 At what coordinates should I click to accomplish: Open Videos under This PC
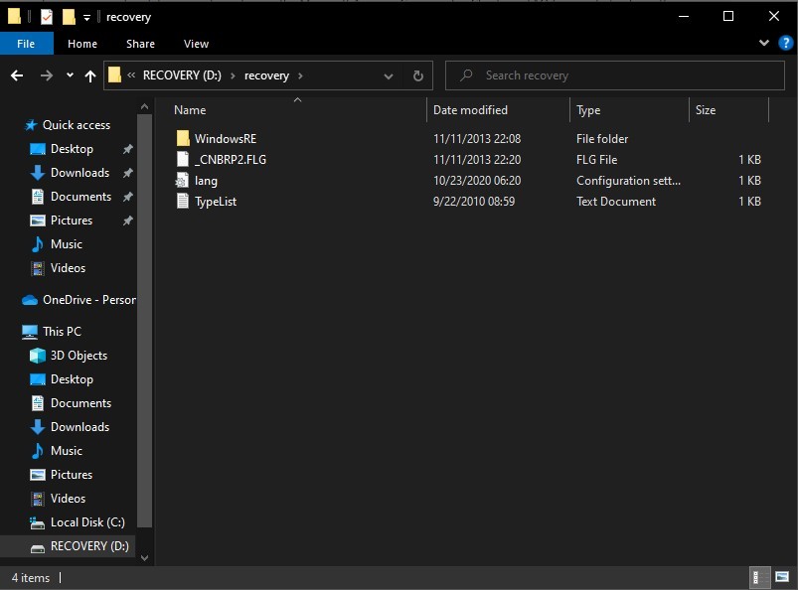(x=68, y=499)
